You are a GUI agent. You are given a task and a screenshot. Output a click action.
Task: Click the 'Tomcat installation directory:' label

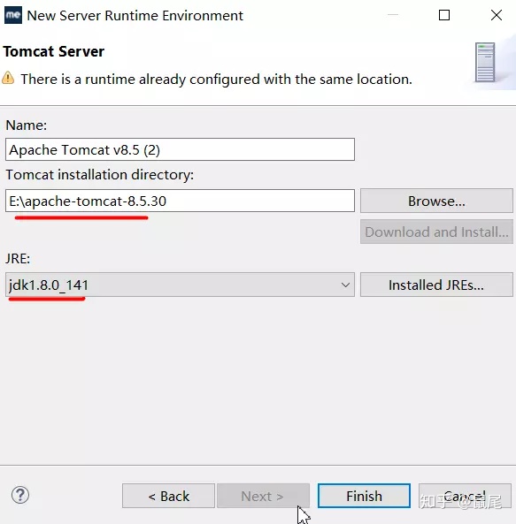[x=100, y=175]
